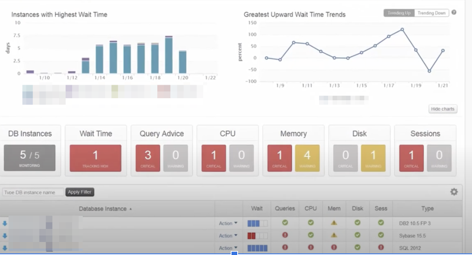
Task: Click CPU green check in Sybase row
Action: tap(311, 235)
